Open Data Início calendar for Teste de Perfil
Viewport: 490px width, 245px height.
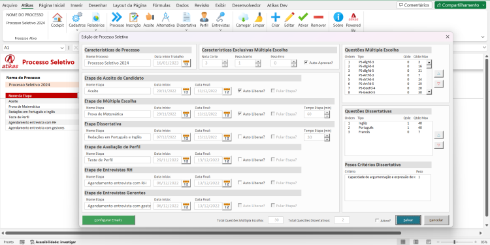(186, 160)
